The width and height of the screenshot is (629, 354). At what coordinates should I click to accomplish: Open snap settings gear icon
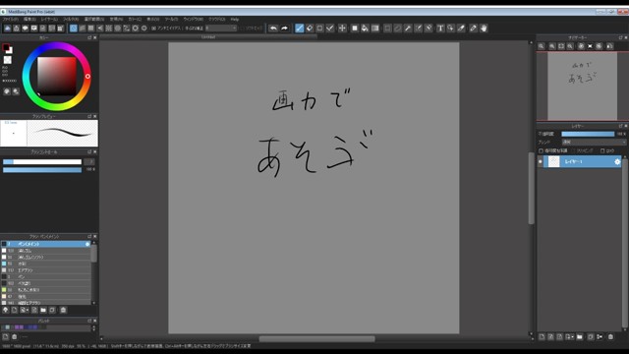tap(144, 29)
